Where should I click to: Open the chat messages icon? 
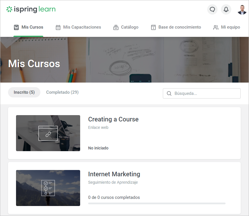[x=212, y=9]
